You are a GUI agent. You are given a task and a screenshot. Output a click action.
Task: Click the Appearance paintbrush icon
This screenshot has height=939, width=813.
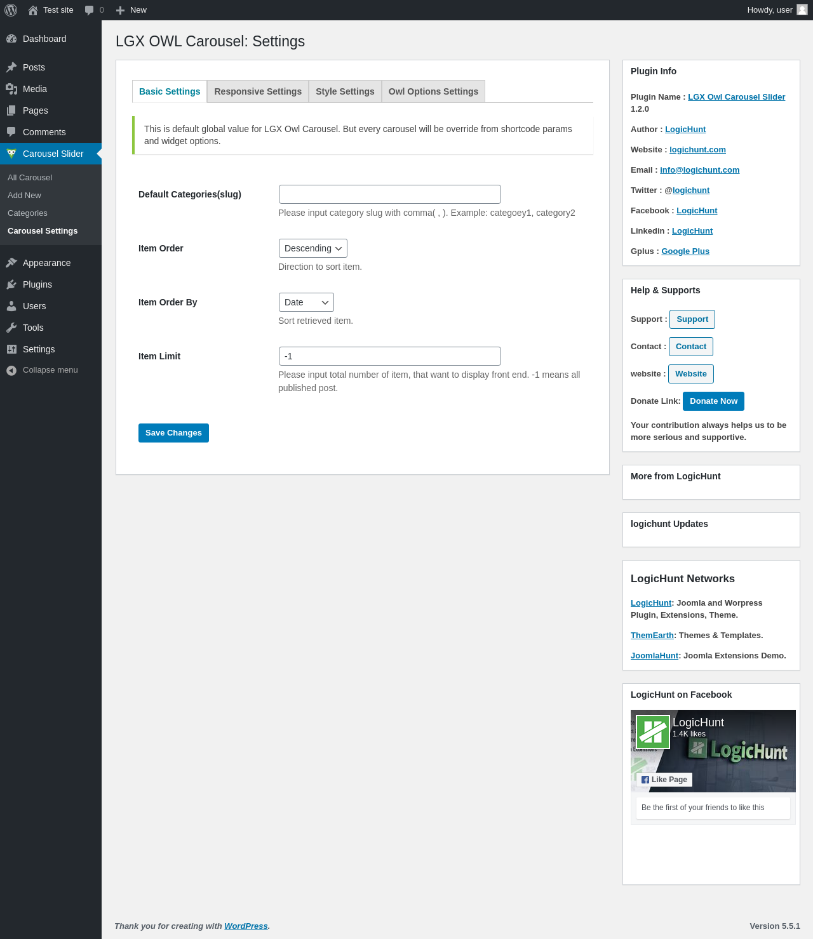point(11,263)
